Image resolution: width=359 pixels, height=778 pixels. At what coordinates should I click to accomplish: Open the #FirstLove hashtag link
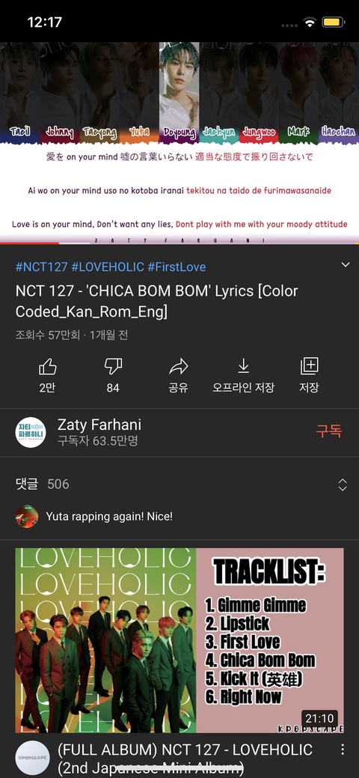[x=177, y=267]
